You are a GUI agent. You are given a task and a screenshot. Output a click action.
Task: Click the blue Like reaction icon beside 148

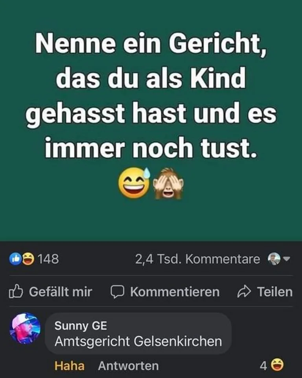coord(15,259)
